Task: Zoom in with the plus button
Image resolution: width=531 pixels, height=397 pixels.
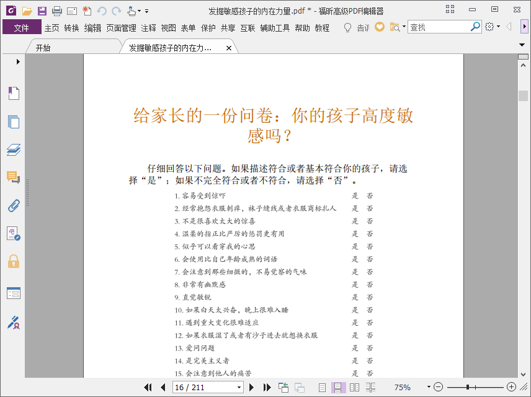Action: [x=511, y=387]
